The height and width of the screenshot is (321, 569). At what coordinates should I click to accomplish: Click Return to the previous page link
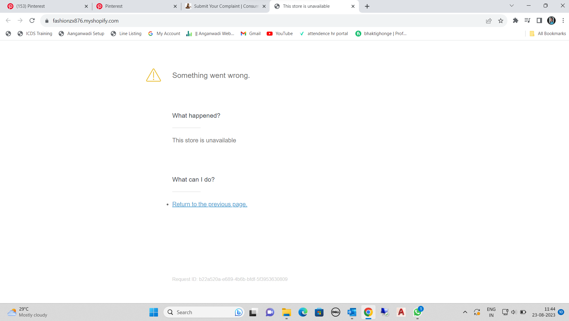210,204
